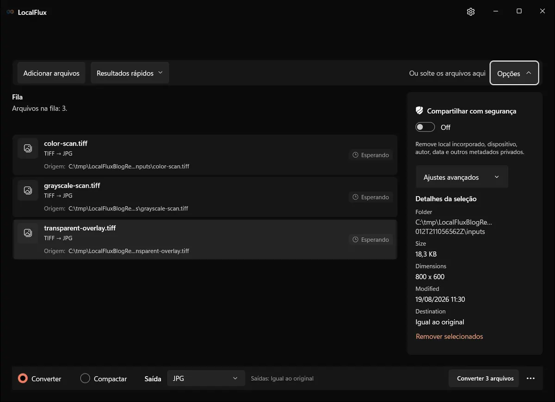The height and width of the screenshot is (402, 555).
Task: Collapse the Opções panel button
Action: click(514, 73)
